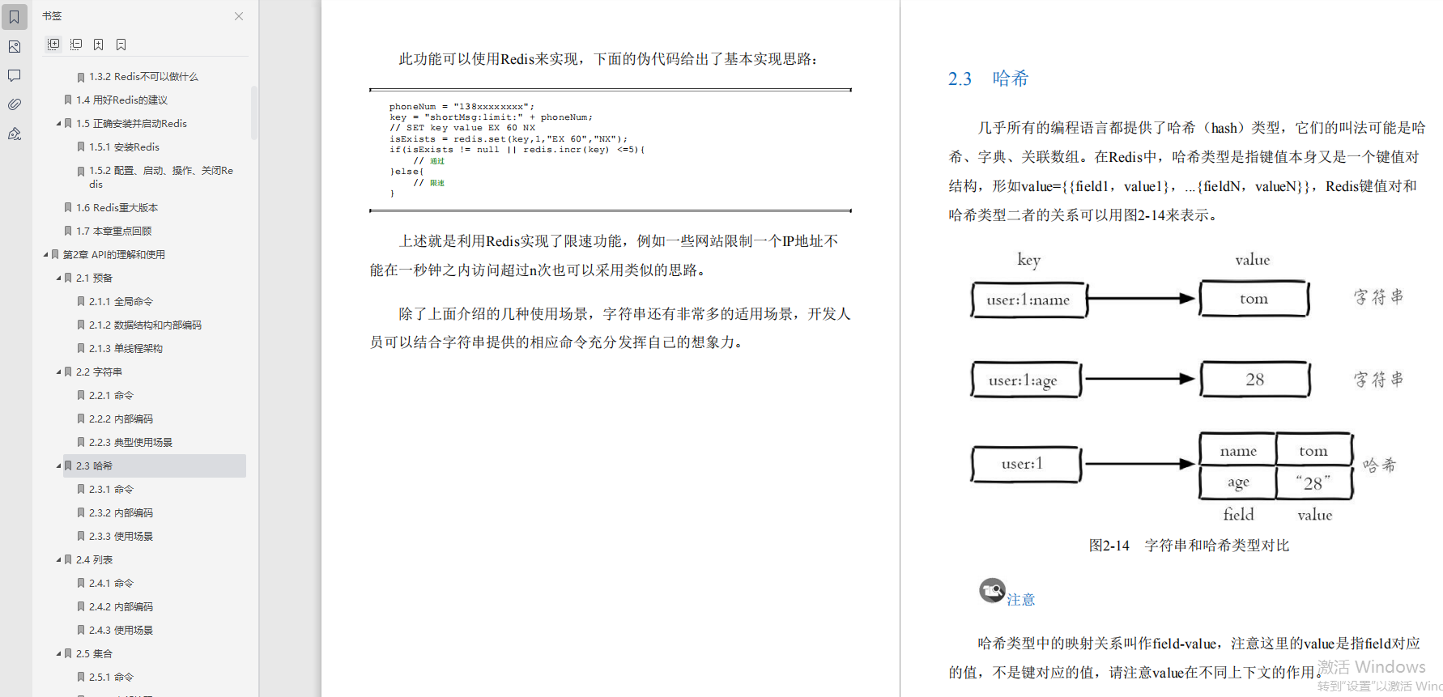Open bookmark 2.4 列表
Screen dimensions: 1443x697
(x=94, y=560)
